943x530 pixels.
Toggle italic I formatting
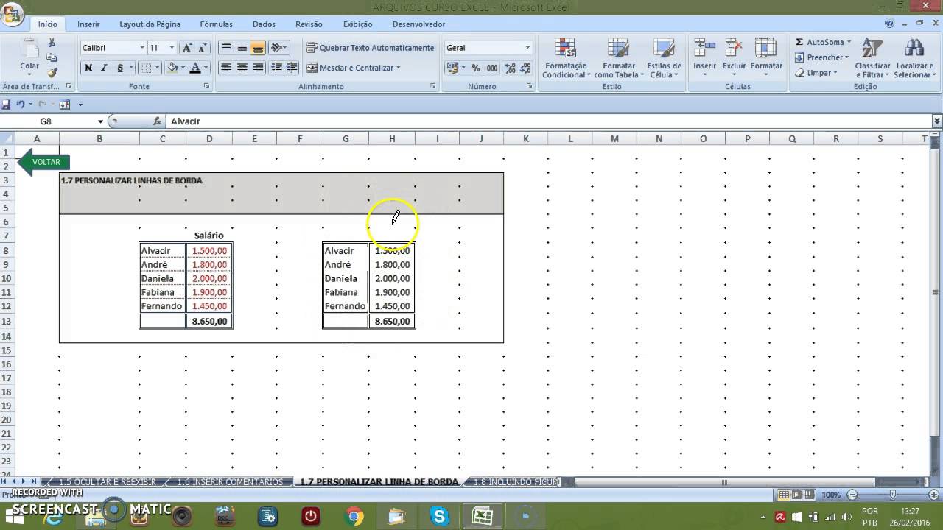pos(104,68)
